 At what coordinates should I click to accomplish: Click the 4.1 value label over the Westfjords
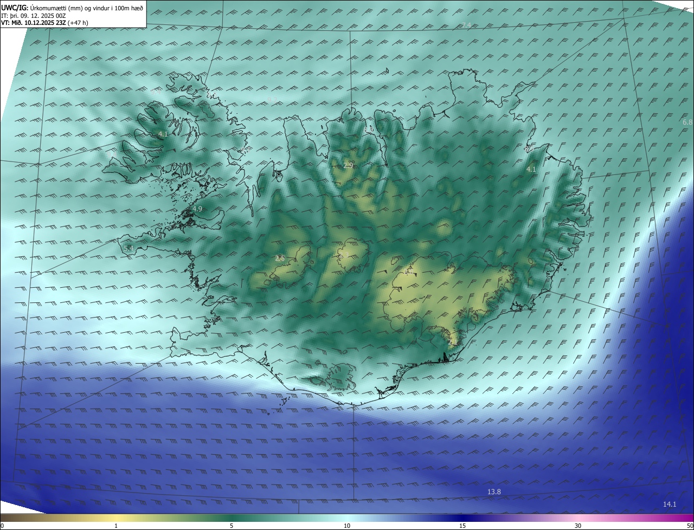coord(163,134)
